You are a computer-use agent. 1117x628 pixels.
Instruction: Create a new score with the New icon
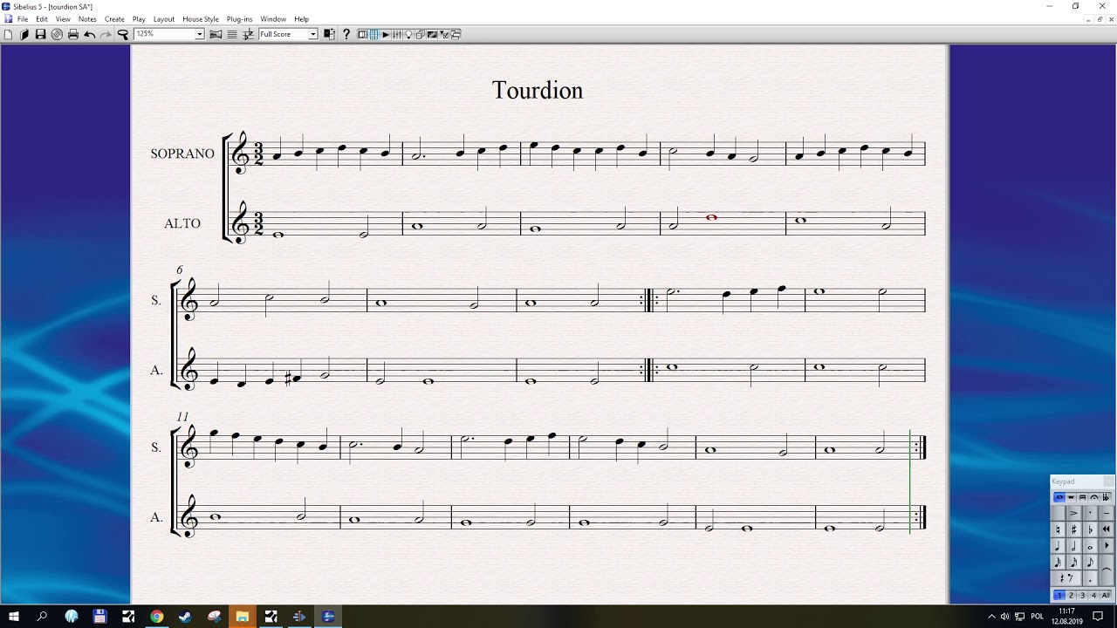tap(8, 35)
